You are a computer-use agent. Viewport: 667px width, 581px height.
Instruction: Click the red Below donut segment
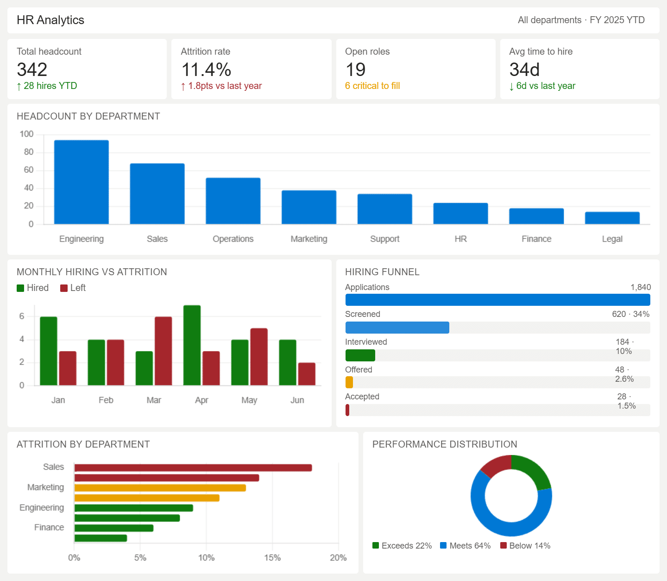[496, 465]
